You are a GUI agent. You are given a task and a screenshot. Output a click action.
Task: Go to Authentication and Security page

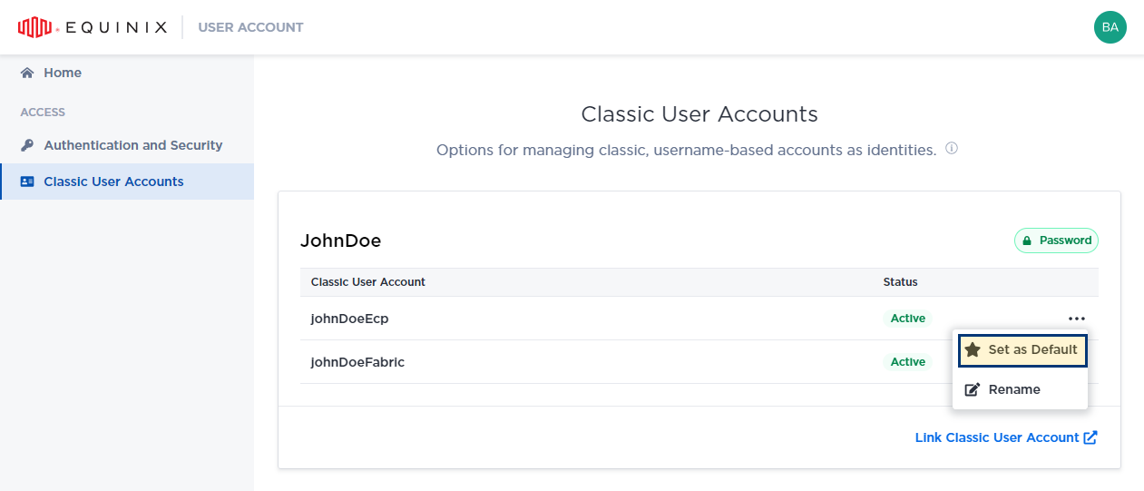click(x=132, y=145)
